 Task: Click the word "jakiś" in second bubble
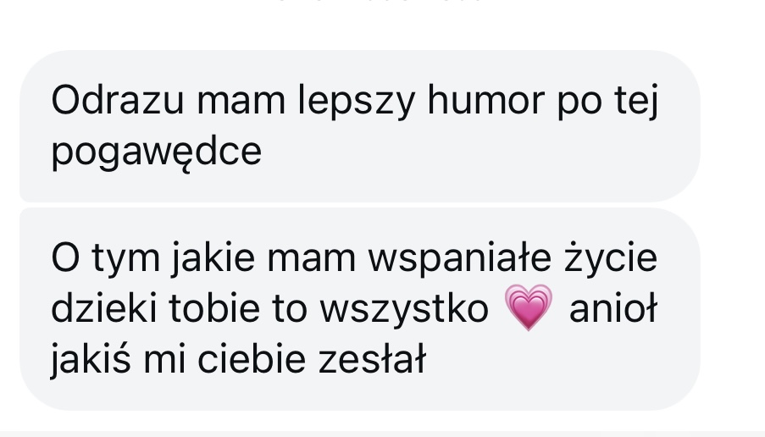91,361
